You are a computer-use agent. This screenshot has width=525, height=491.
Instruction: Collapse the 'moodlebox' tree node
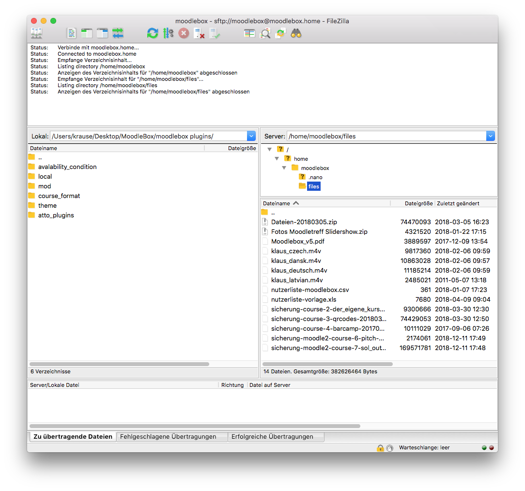coord(284,168)
